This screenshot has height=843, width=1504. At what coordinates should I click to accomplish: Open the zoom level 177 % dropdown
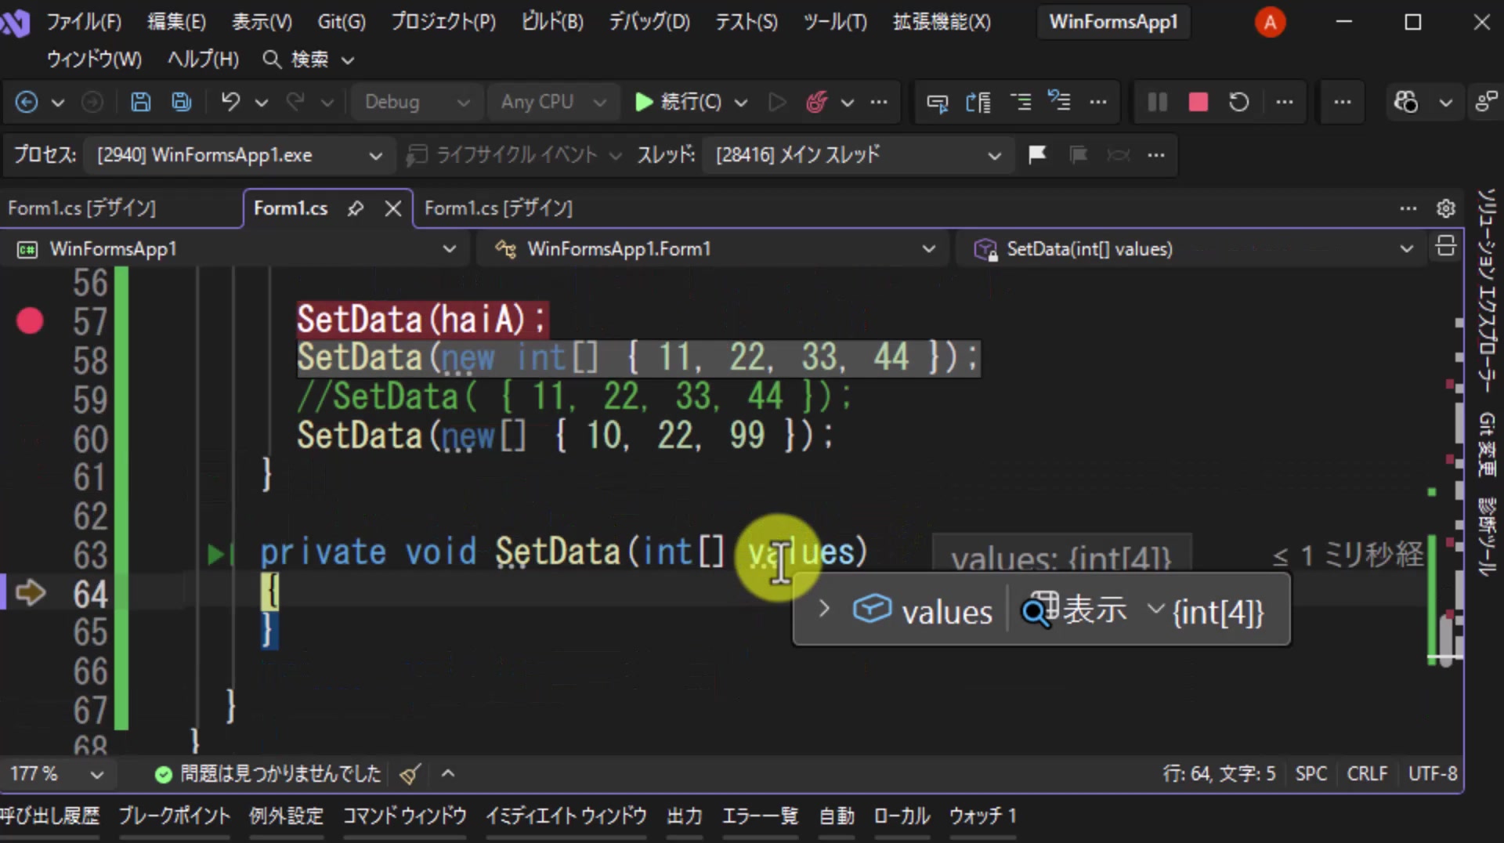click(56, 774)
